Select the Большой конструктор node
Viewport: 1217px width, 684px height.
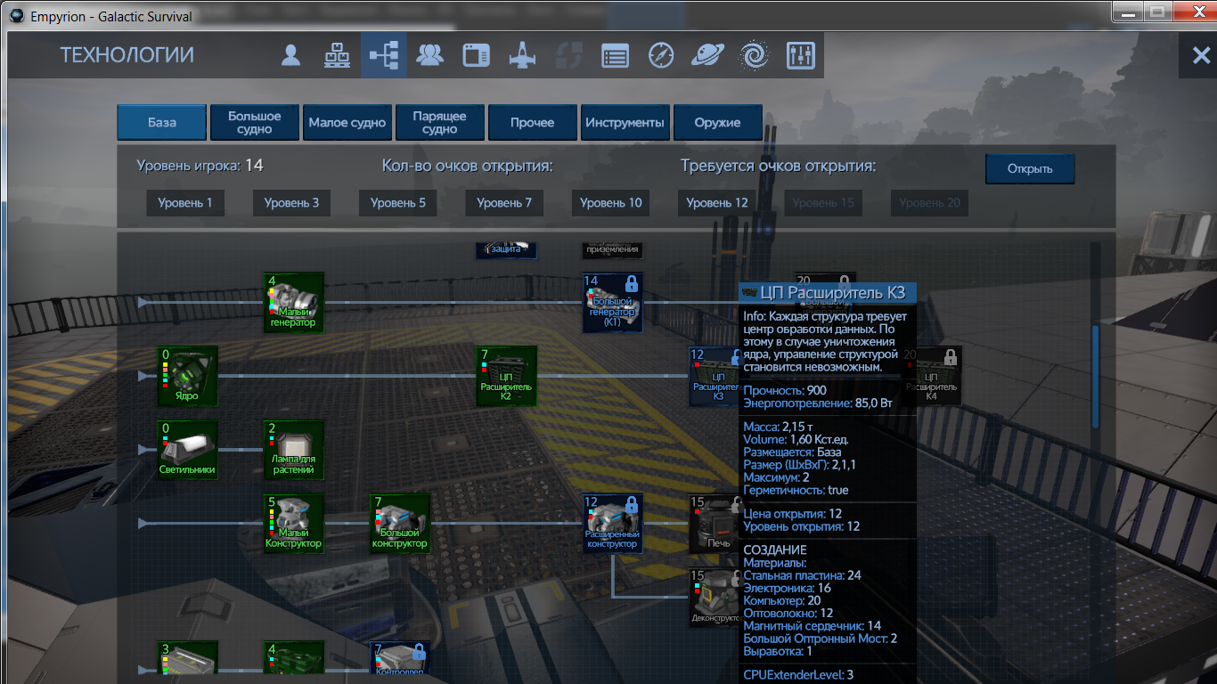click(x=400, y=524)
